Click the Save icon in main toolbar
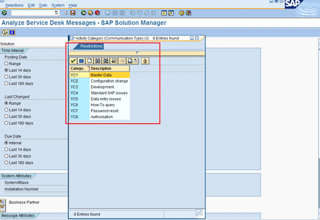The image size is (320, 220). pyautogui.click(x=73, y=12)
